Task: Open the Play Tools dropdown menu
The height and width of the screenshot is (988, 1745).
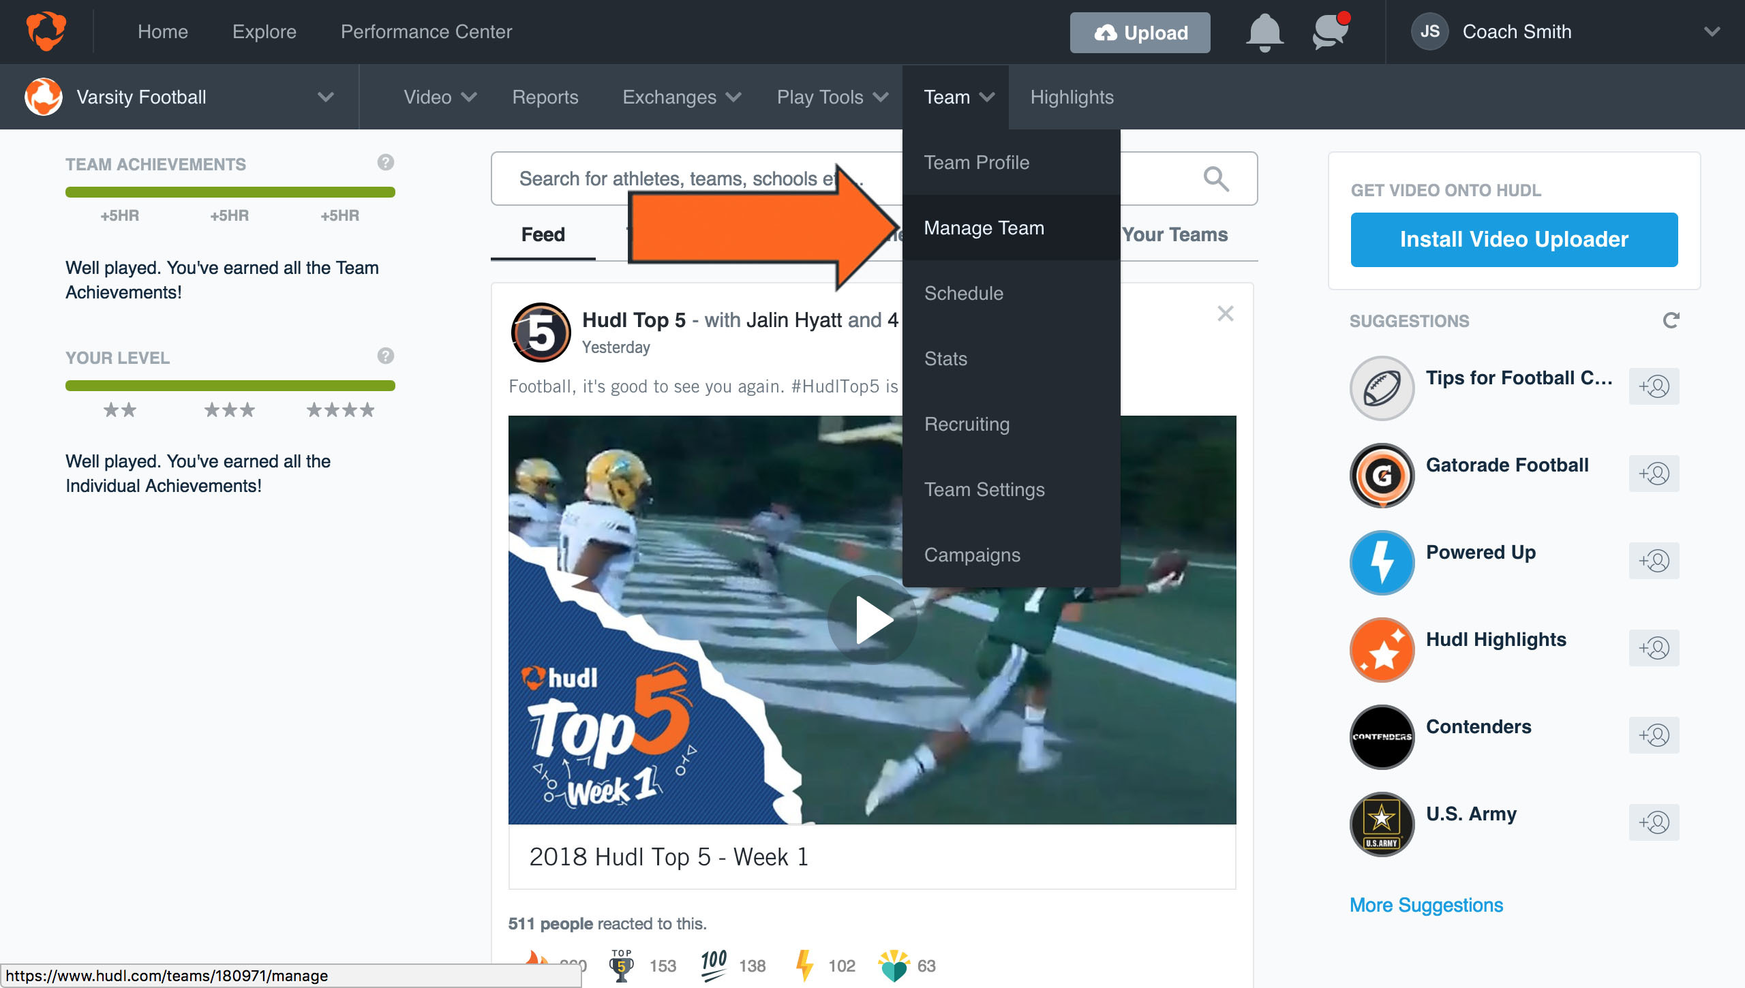Action: click(832, 97)
